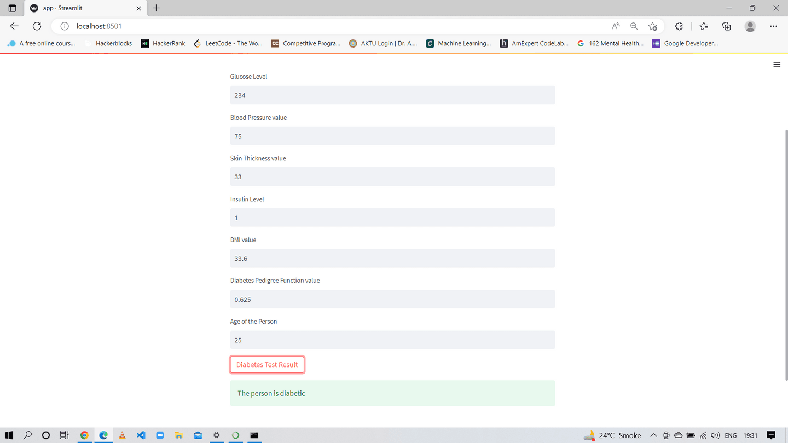The width and height of the screenshot is (788, 443).
Task: Open the LeetCode bookmark
Action: click(x=228, y=43)
